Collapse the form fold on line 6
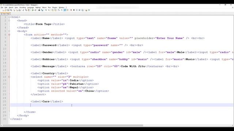Screen dimensions: 234x131 coord(9,35)
